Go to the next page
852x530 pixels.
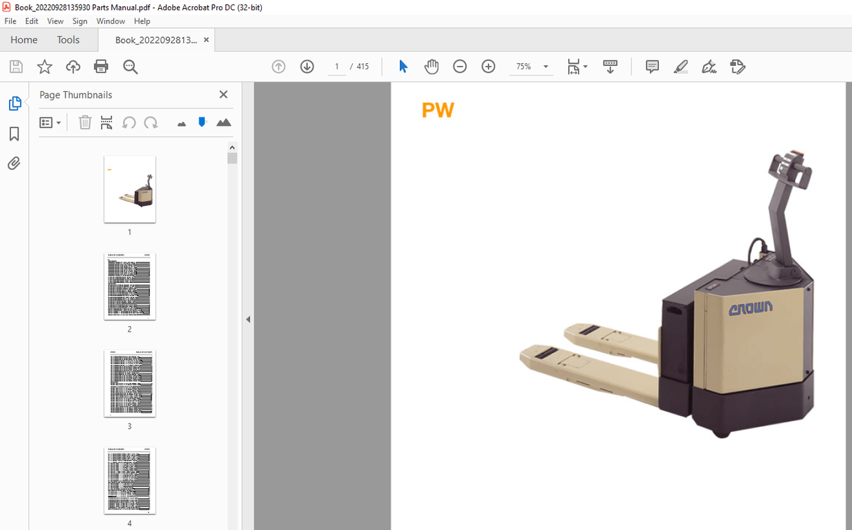307,66
